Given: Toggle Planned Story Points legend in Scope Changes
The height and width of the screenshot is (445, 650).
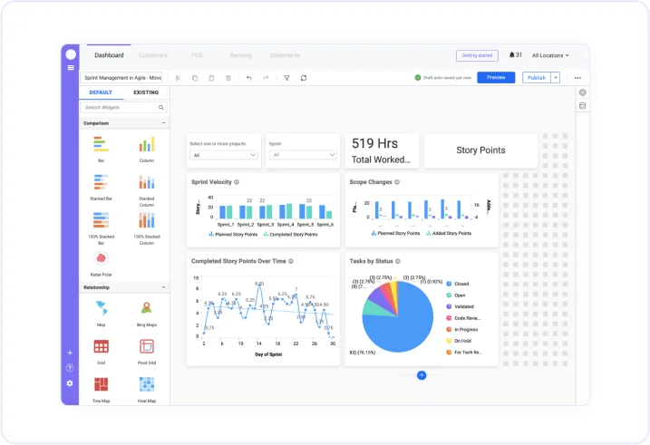Looking at the screenshot, I should 395,233.
